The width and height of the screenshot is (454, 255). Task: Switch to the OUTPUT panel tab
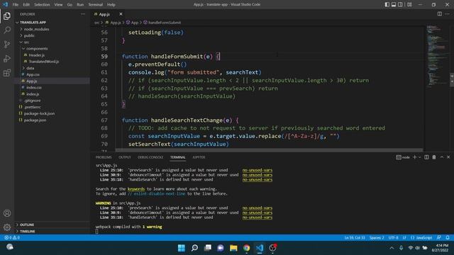tap(125, 157)
